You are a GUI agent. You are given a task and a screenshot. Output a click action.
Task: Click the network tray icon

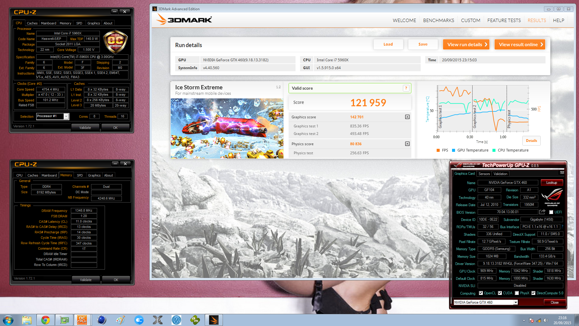tap(538, 320)
